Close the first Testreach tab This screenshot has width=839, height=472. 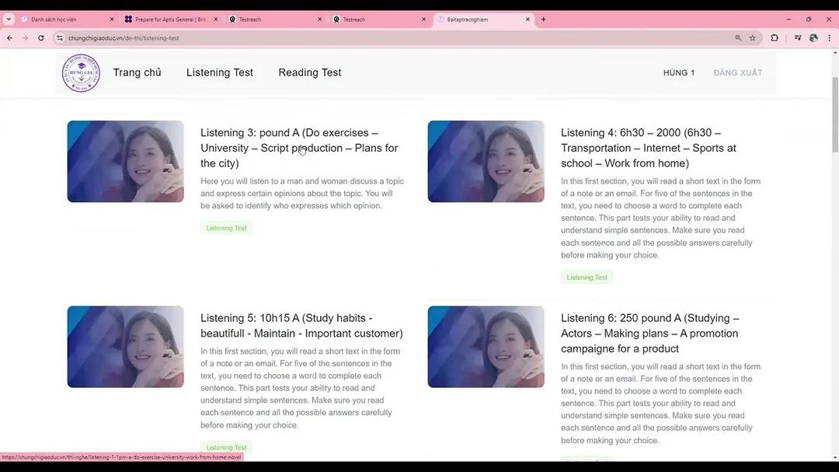[x=319, y=19]
